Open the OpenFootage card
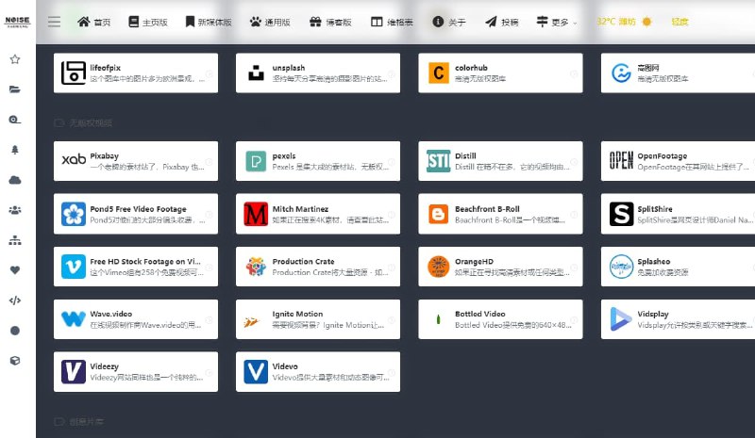This screenshot has width=755, height=438. coord(678,161)
